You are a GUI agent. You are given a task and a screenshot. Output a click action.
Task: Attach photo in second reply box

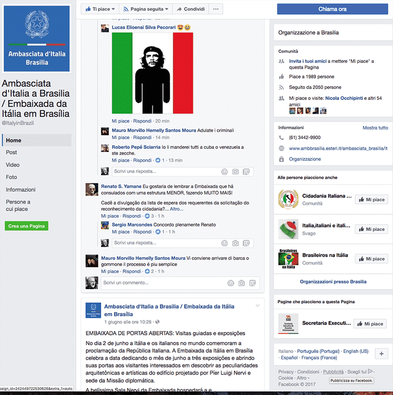click(235, 244)
